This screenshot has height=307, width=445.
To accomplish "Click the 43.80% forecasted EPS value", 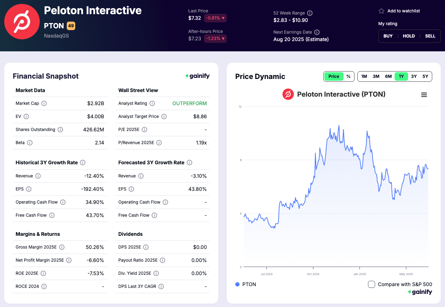I will coord(198,189).
